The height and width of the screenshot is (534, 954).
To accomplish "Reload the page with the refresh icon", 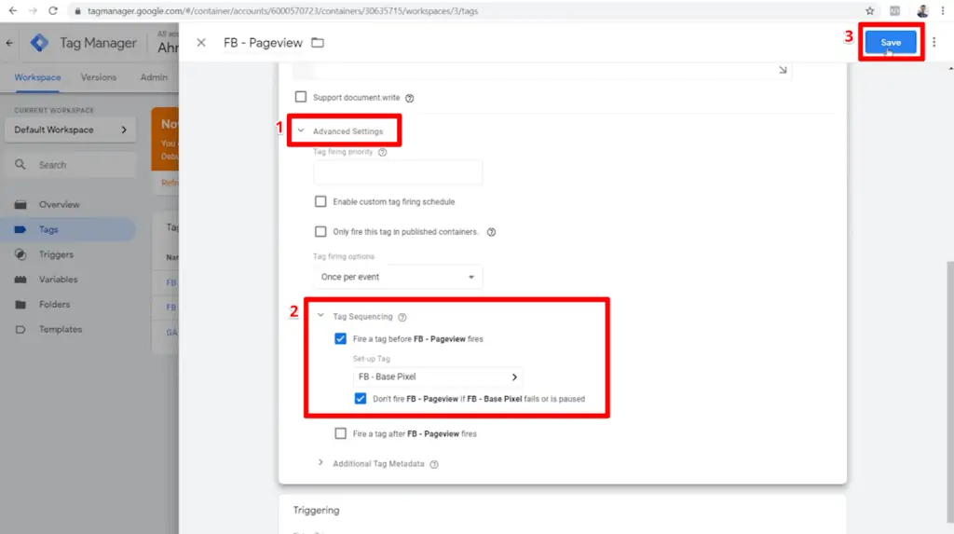I will pos(53,10).
